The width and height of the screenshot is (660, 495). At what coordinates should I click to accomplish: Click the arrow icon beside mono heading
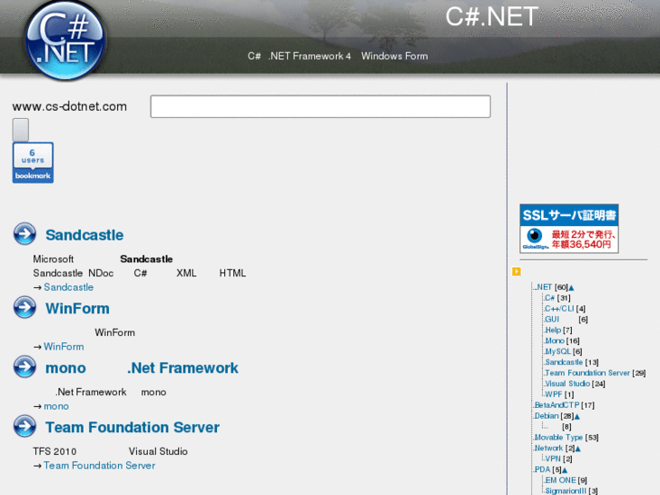tap(25, 367)
